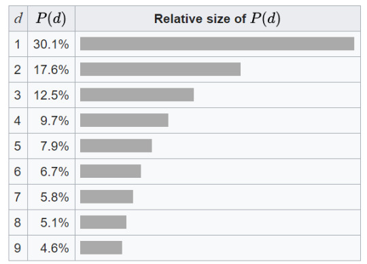This screenshot has width=367, height=264.
Task: Click the 6.7% value cell
Action: pos(51,171)
